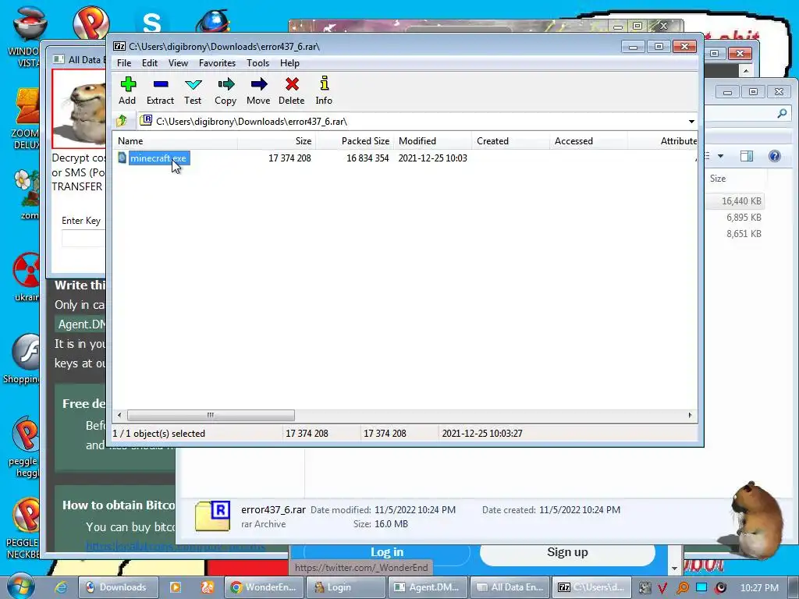Click the scroll left arrow in file list
Image resolution: width=799 pixels, height=599 pixels.
point(119,415)
